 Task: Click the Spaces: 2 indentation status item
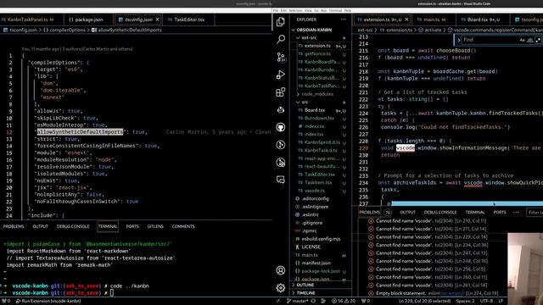pos(465,301)
